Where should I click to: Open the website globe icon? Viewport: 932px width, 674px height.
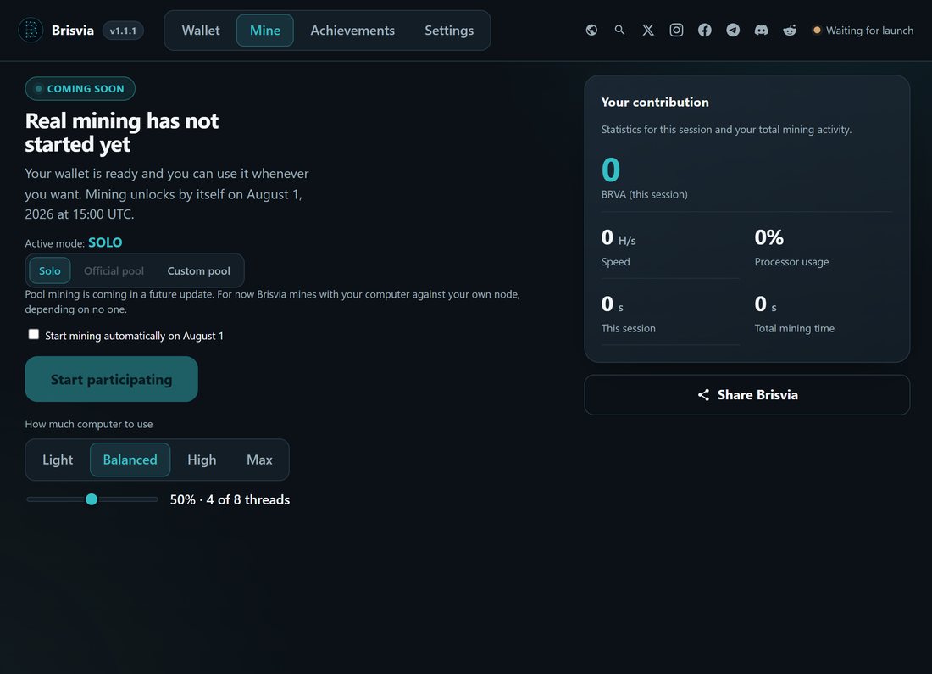point(591,31)
